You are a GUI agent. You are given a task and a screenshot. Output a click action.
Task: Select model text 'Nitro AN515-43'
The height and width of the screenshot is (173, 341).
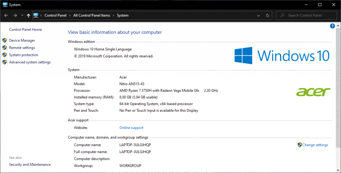pyautogui.click(x=132, y=84)
